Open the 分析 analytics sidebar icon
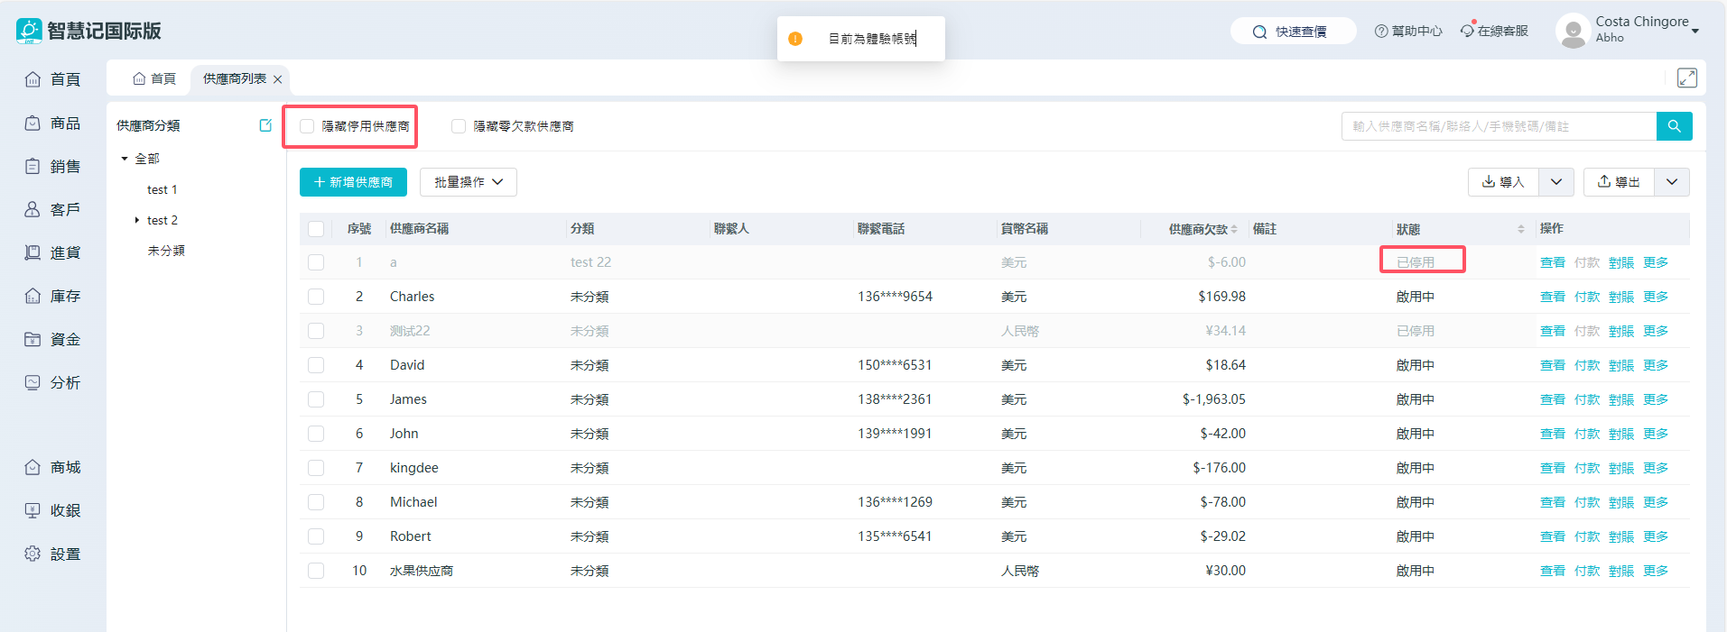This screenshot has width=1727, height=632. [32, 382]
